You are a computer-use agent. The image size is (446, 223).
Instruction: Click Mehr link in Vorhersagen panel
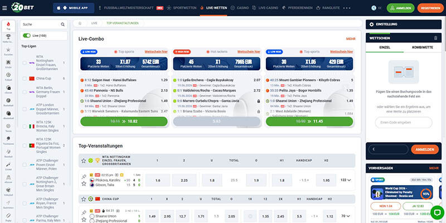pyautogui.click(x=434, y=168)
